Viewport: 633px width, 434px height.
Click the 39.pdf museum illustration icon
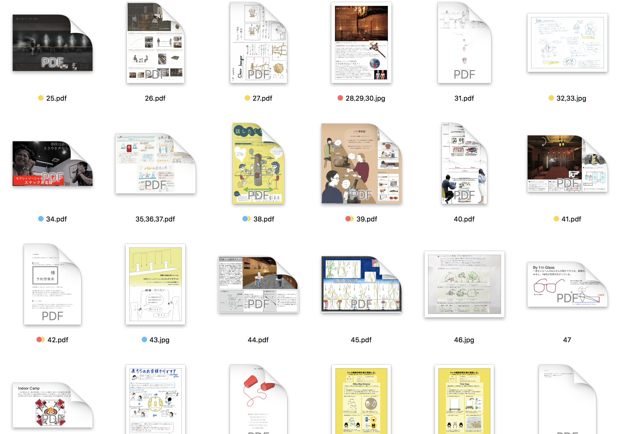coord(361,164)
